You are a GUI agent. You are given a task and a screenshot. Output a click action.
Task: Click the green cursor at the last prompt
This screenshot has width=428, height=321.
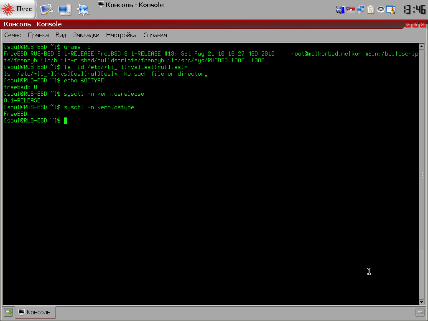(x=66, y=121)
